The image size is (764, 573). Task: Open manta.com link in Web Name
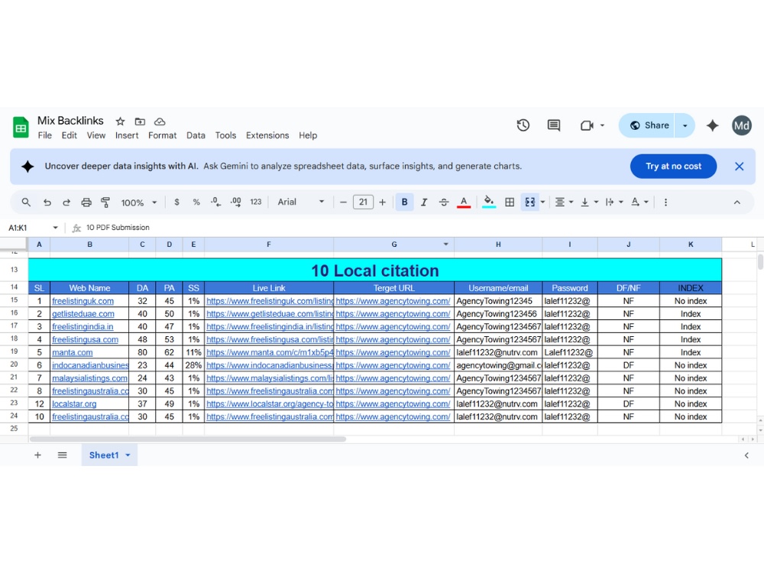tap(72, 352)
